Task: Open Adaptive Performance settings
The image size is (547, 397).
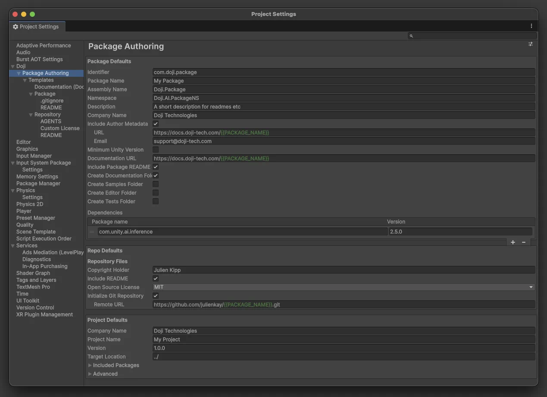Action: click(44, 45)
